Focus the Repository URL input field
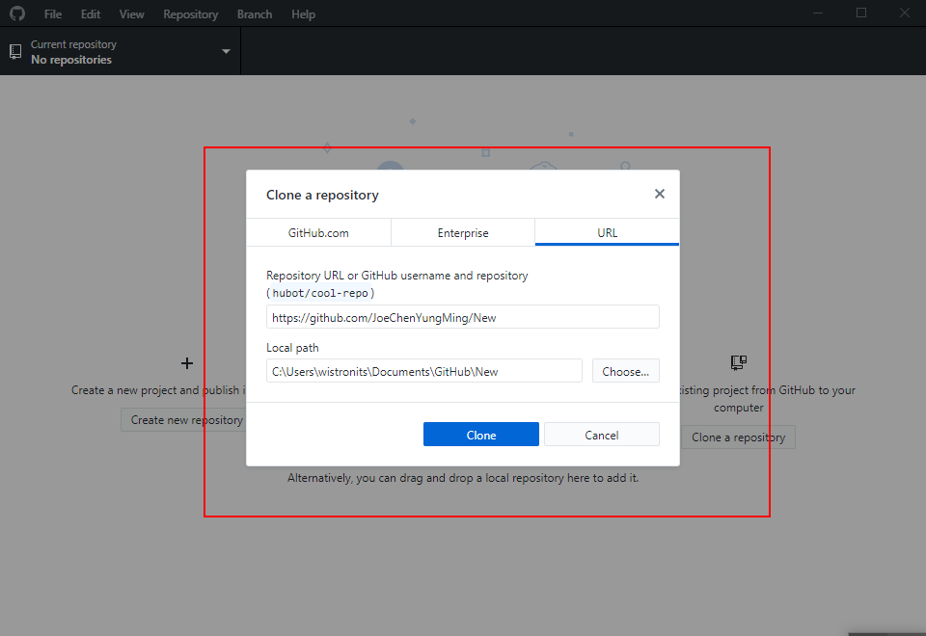 [463, 317]
